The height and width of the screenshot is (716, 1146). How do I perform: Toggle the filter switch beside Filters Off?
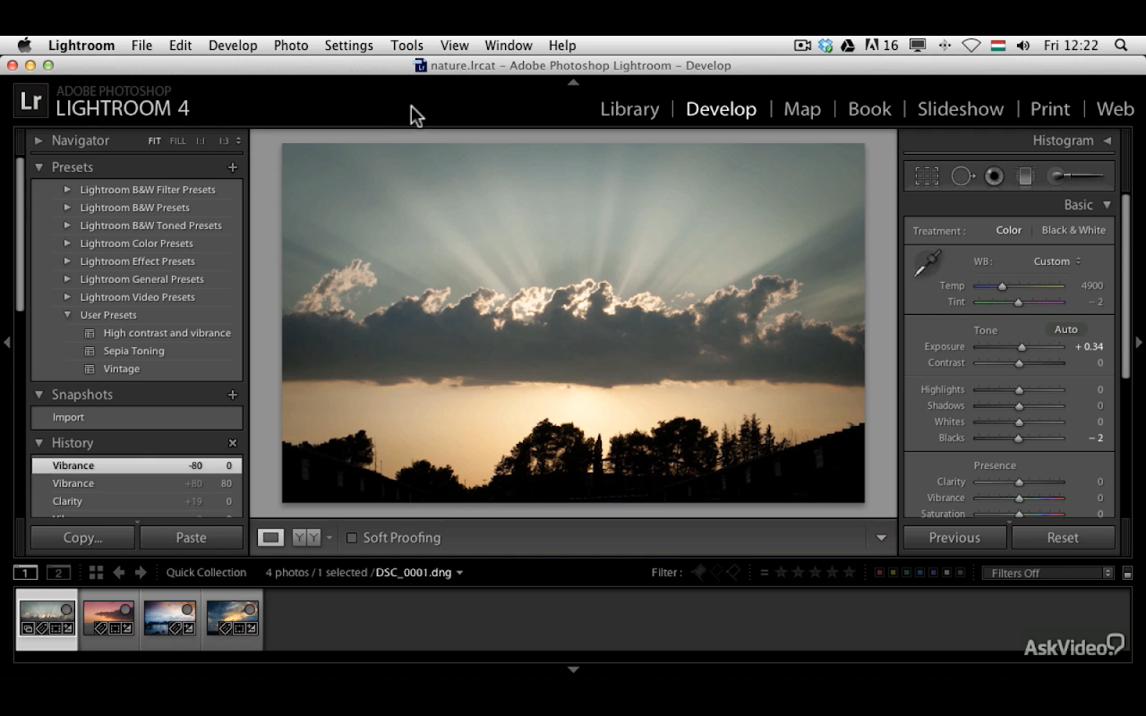1127,573
